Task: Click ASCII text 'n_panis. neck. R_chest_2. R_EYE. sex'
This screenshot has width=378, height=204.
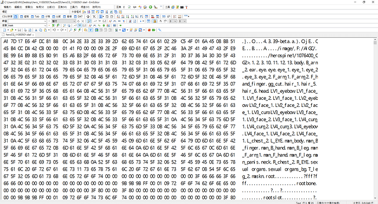Action: pos(280,162)
